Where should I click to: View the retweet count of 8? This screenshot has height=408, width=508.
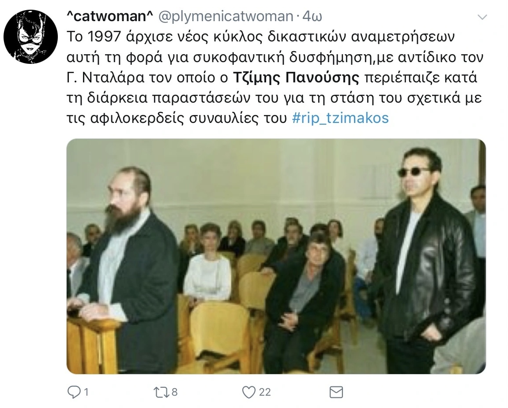pyautogui.click(x=174, y=392)
